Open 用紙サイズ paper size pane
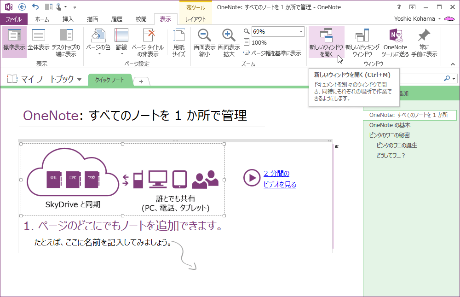 [178, 42]
